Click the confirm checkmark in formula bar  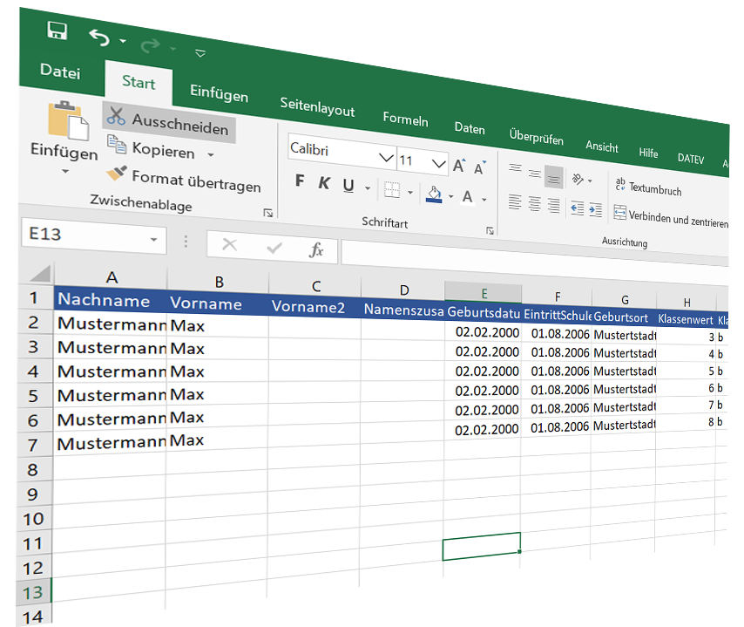pyautogui.click(x=274, y=248)
